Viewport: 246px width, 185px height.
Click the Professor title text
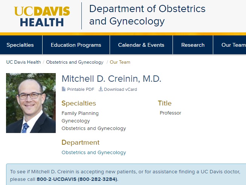tap(170, 113)
